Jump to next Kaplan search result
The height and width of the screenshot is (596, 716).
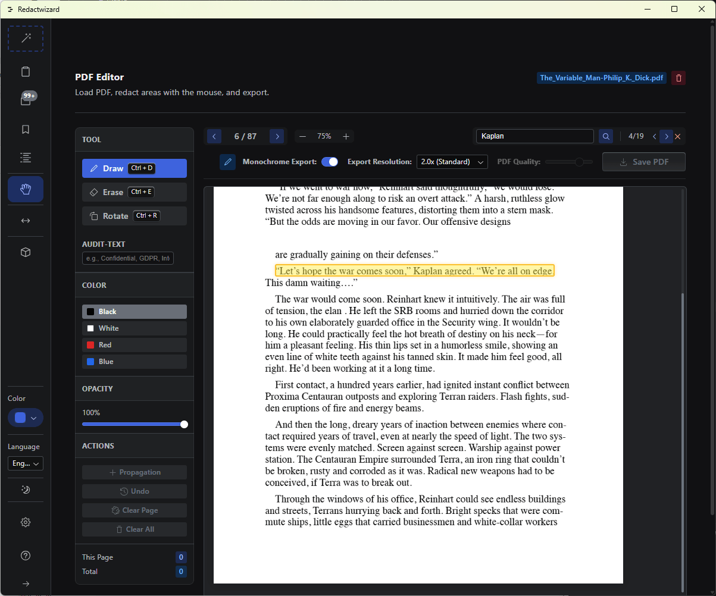(667, 136)
